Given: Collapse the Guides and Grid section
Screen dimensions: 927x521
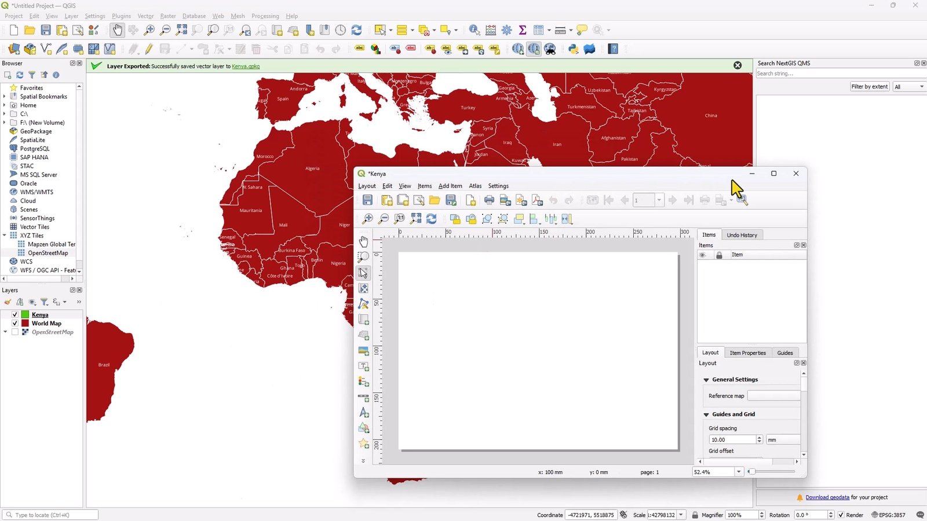Looking at the screenshot, I should click(x=706, y=414).
